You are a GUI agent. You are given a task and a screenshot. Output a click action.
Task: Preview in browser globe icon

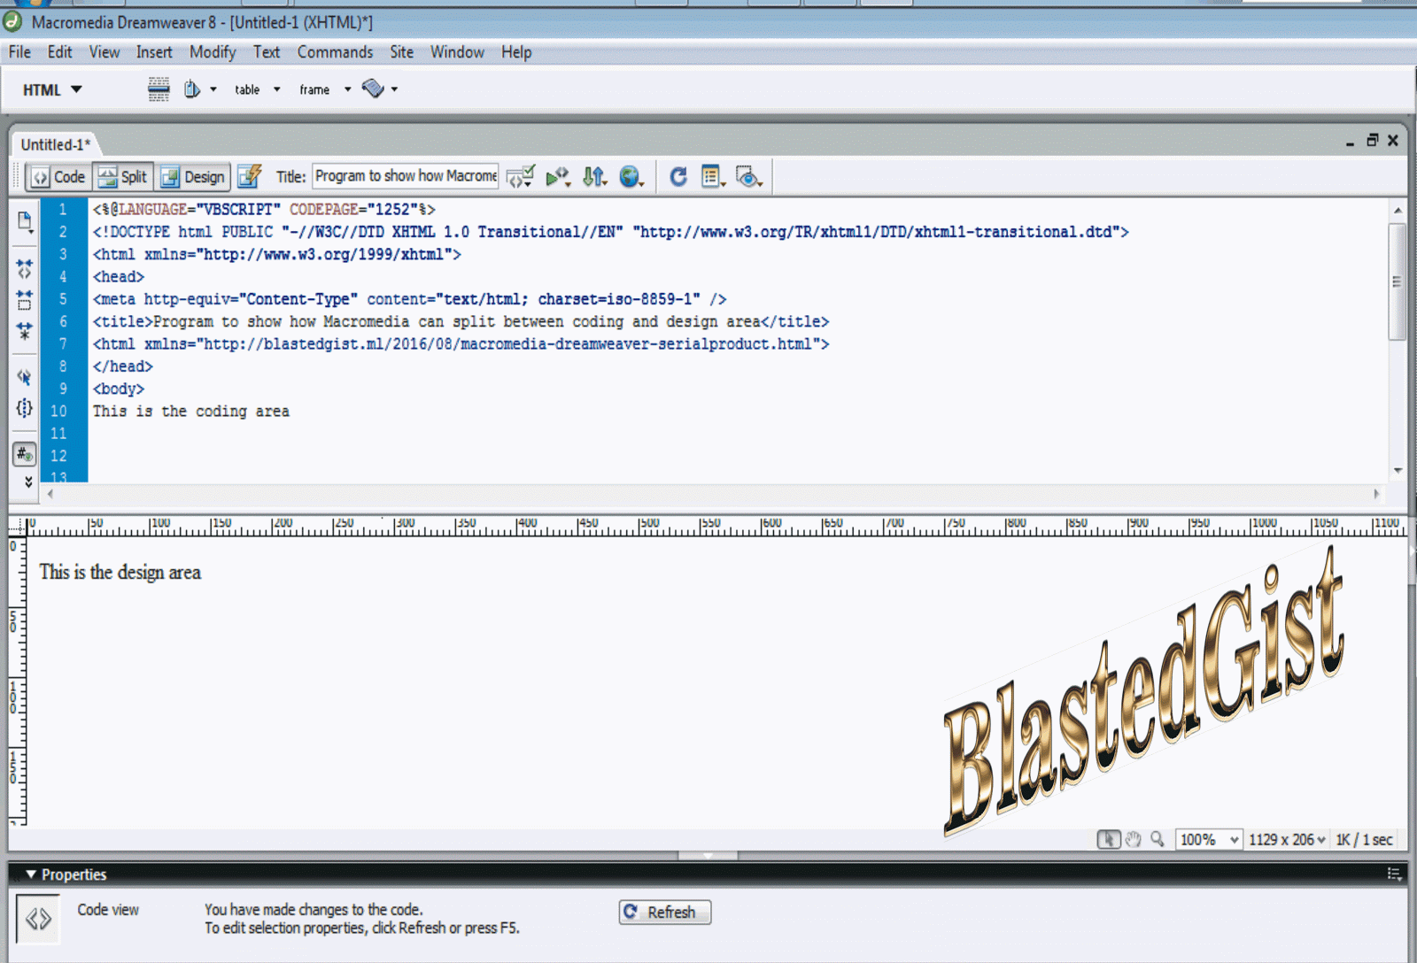[631, 177]
